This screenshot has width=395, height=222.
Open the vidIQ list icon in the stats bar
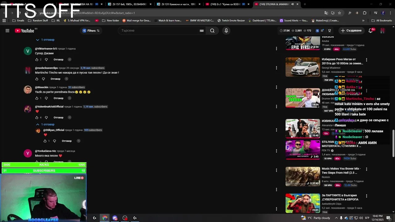click(322, 31)
